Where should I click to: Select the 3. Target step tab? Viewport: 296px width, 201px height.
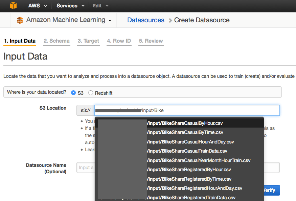pyautogui.click(x=88, y=41)
